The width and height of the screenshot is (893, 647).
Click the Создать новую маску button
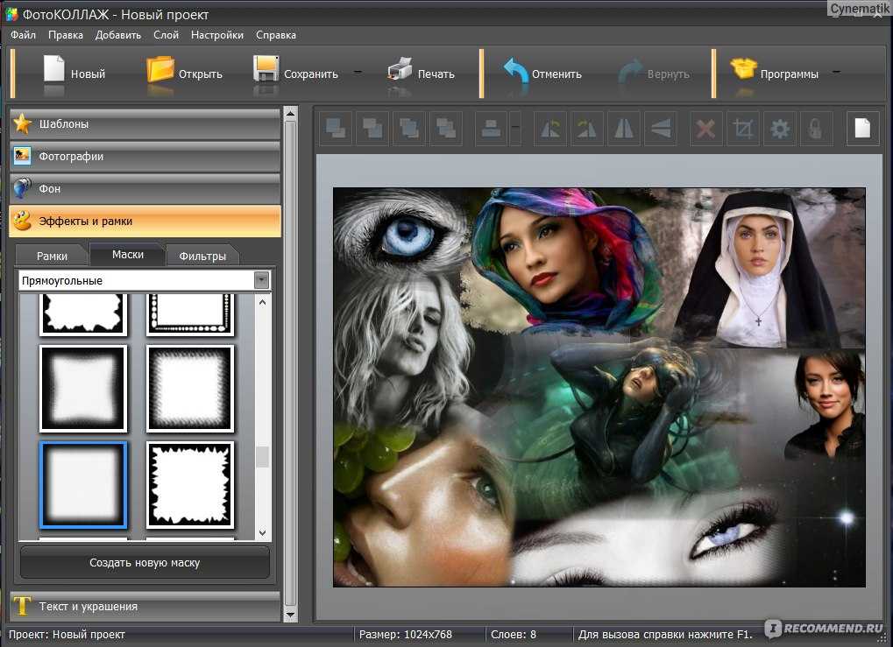145,563
